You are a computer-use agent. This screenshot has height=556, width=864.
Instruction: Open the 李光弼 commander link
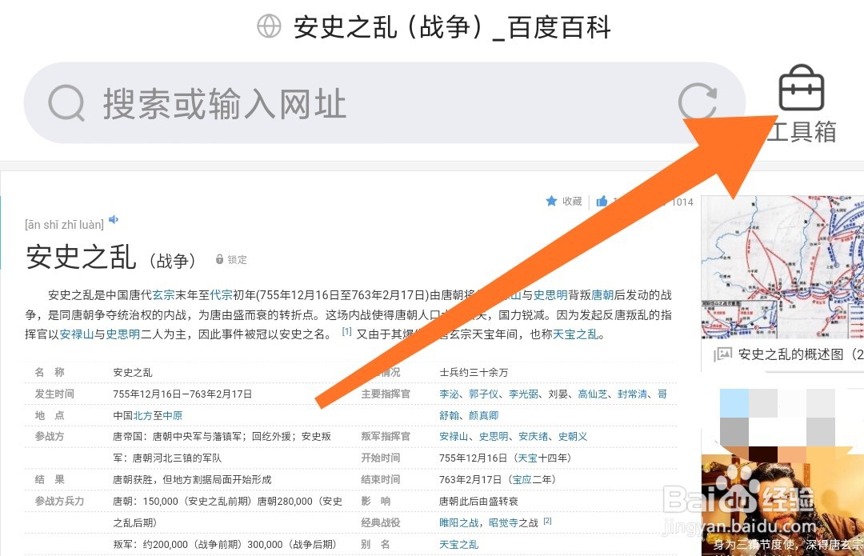(x=523, y=394)
